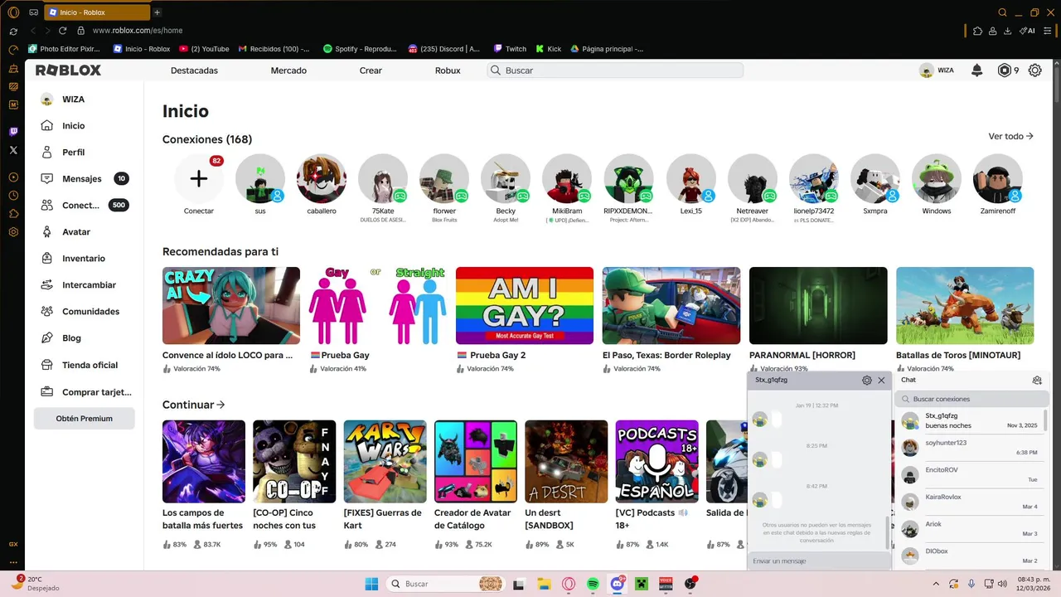Open the YouTube bookmark
1061x597 pixels.
204,49
